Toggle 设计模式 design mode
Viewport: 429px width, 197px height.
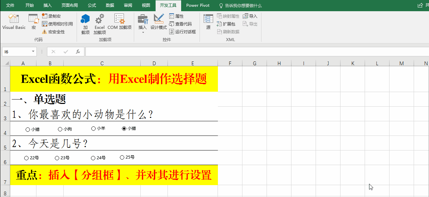[159, 22]
